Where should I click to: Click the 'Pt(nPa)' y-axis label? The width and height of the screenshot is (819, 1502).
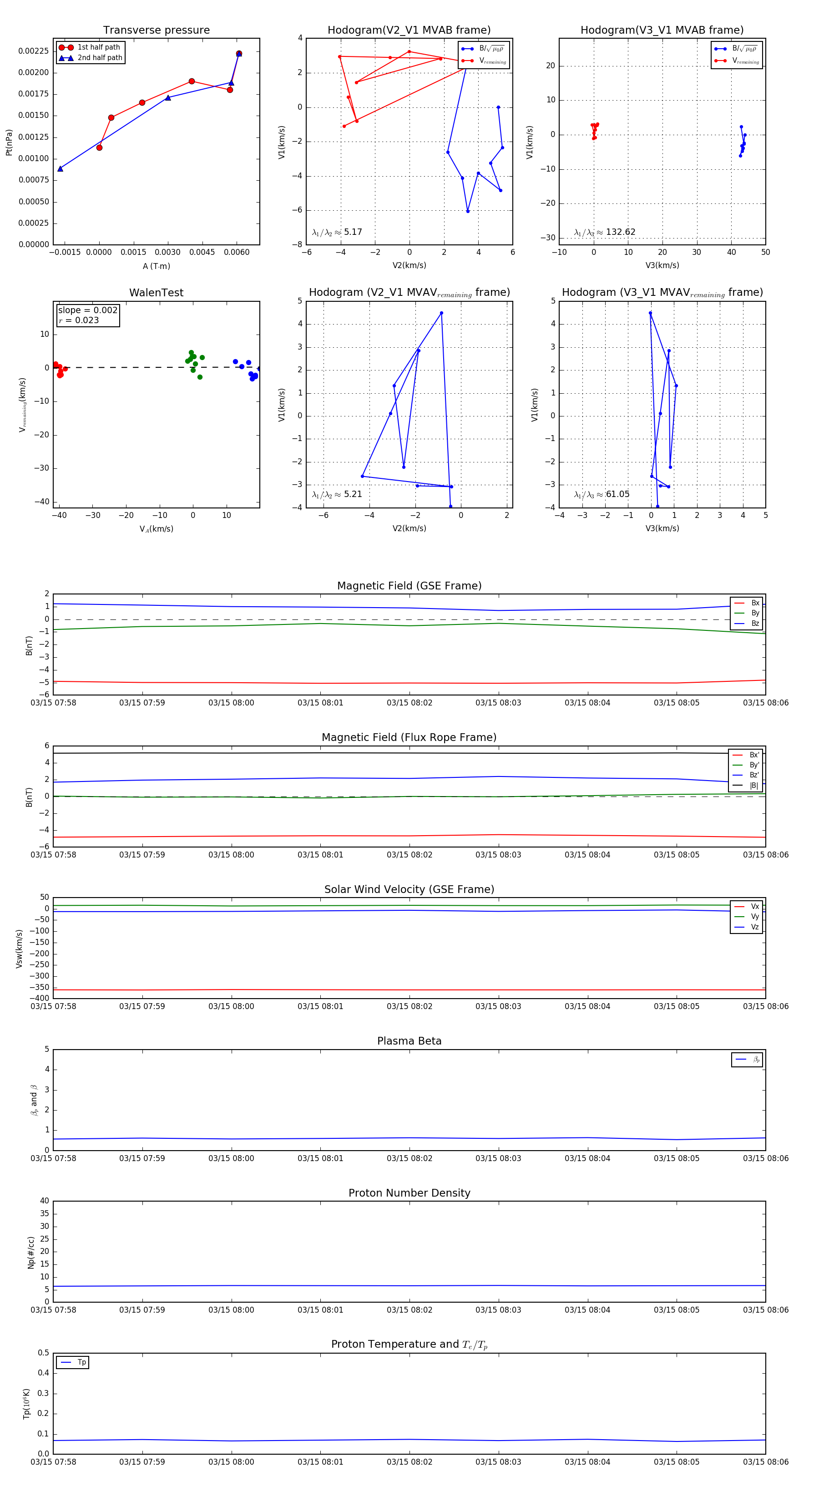tap(9, 142)
